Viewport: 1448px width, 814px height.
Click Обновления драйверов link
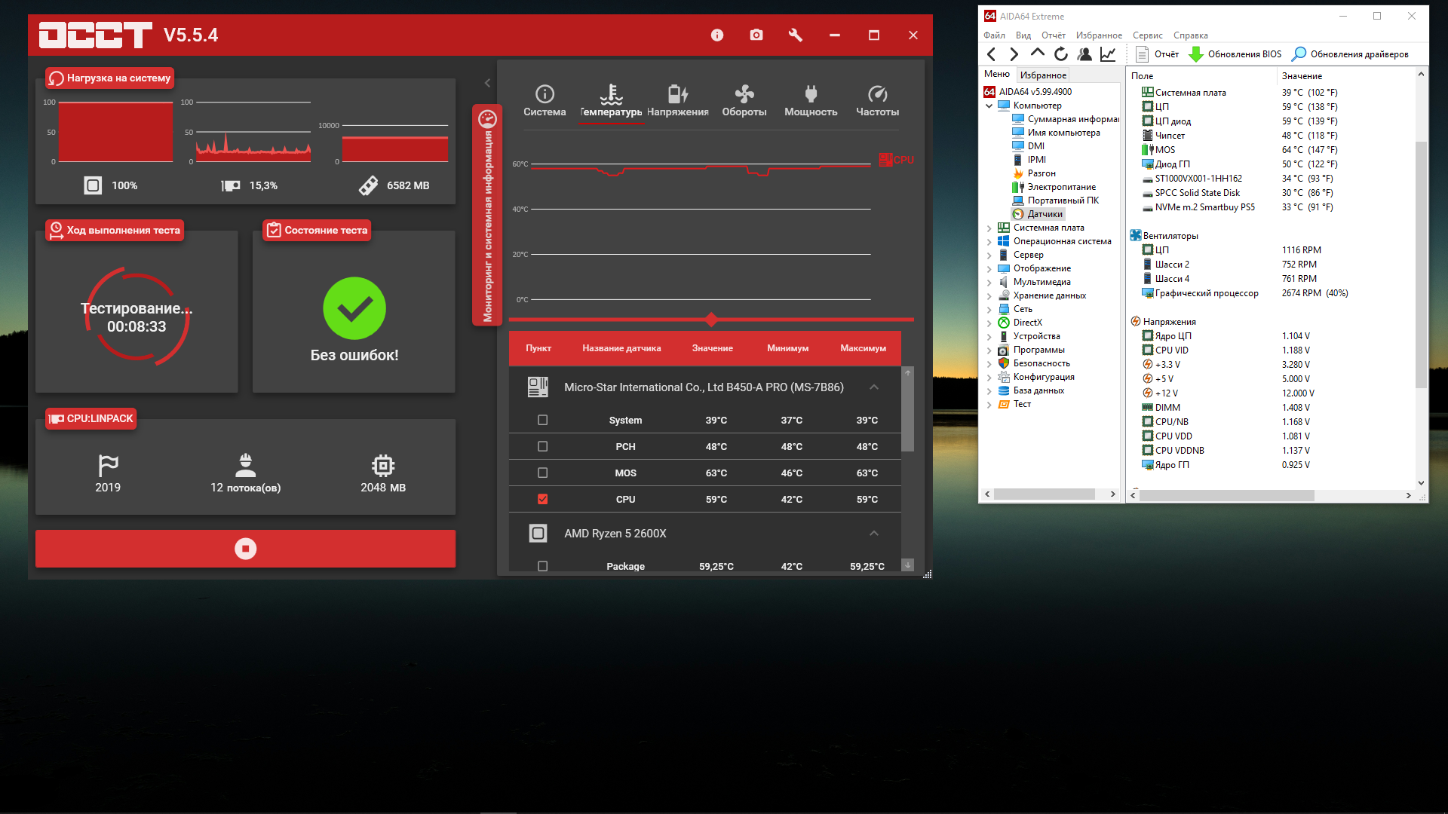[1350, 54]
